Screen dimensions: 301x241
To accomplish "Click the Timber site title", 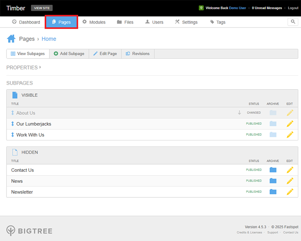I will [x=16, y=8].
